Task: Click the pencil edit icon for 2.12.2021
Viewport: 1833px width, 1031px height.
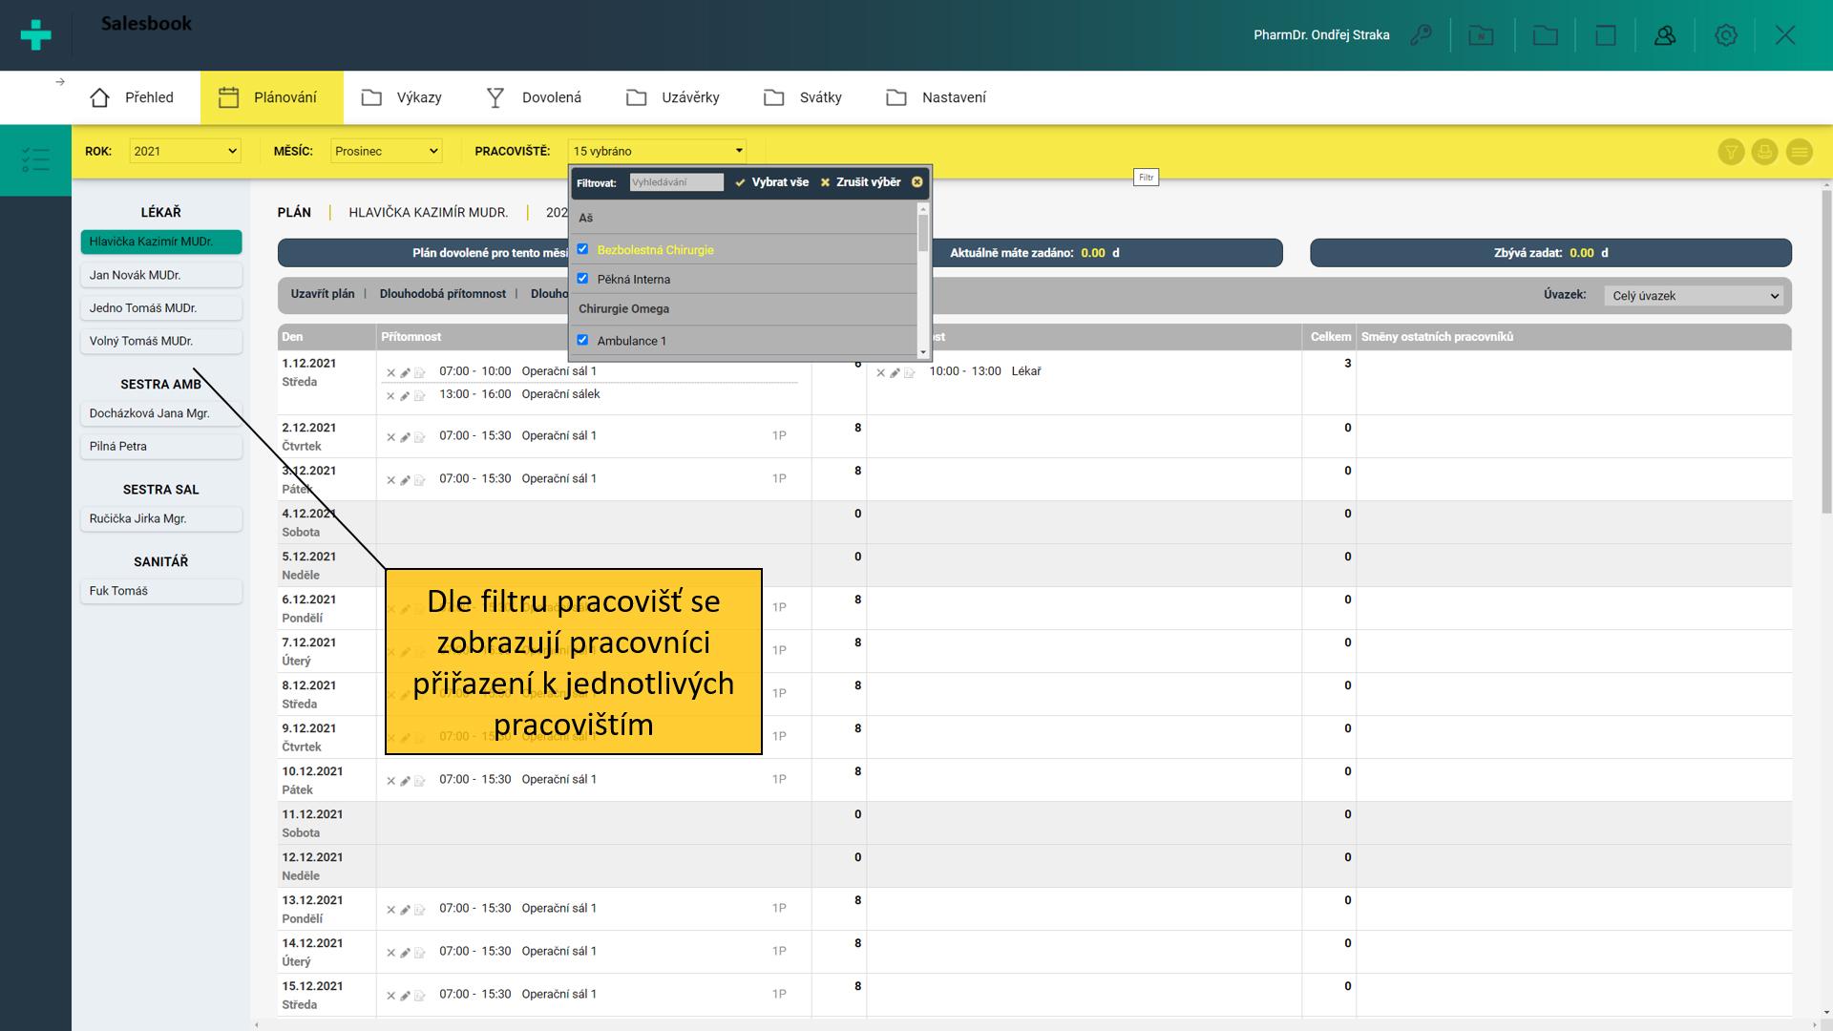Action: pyautogui.click(x=405, y=437)
